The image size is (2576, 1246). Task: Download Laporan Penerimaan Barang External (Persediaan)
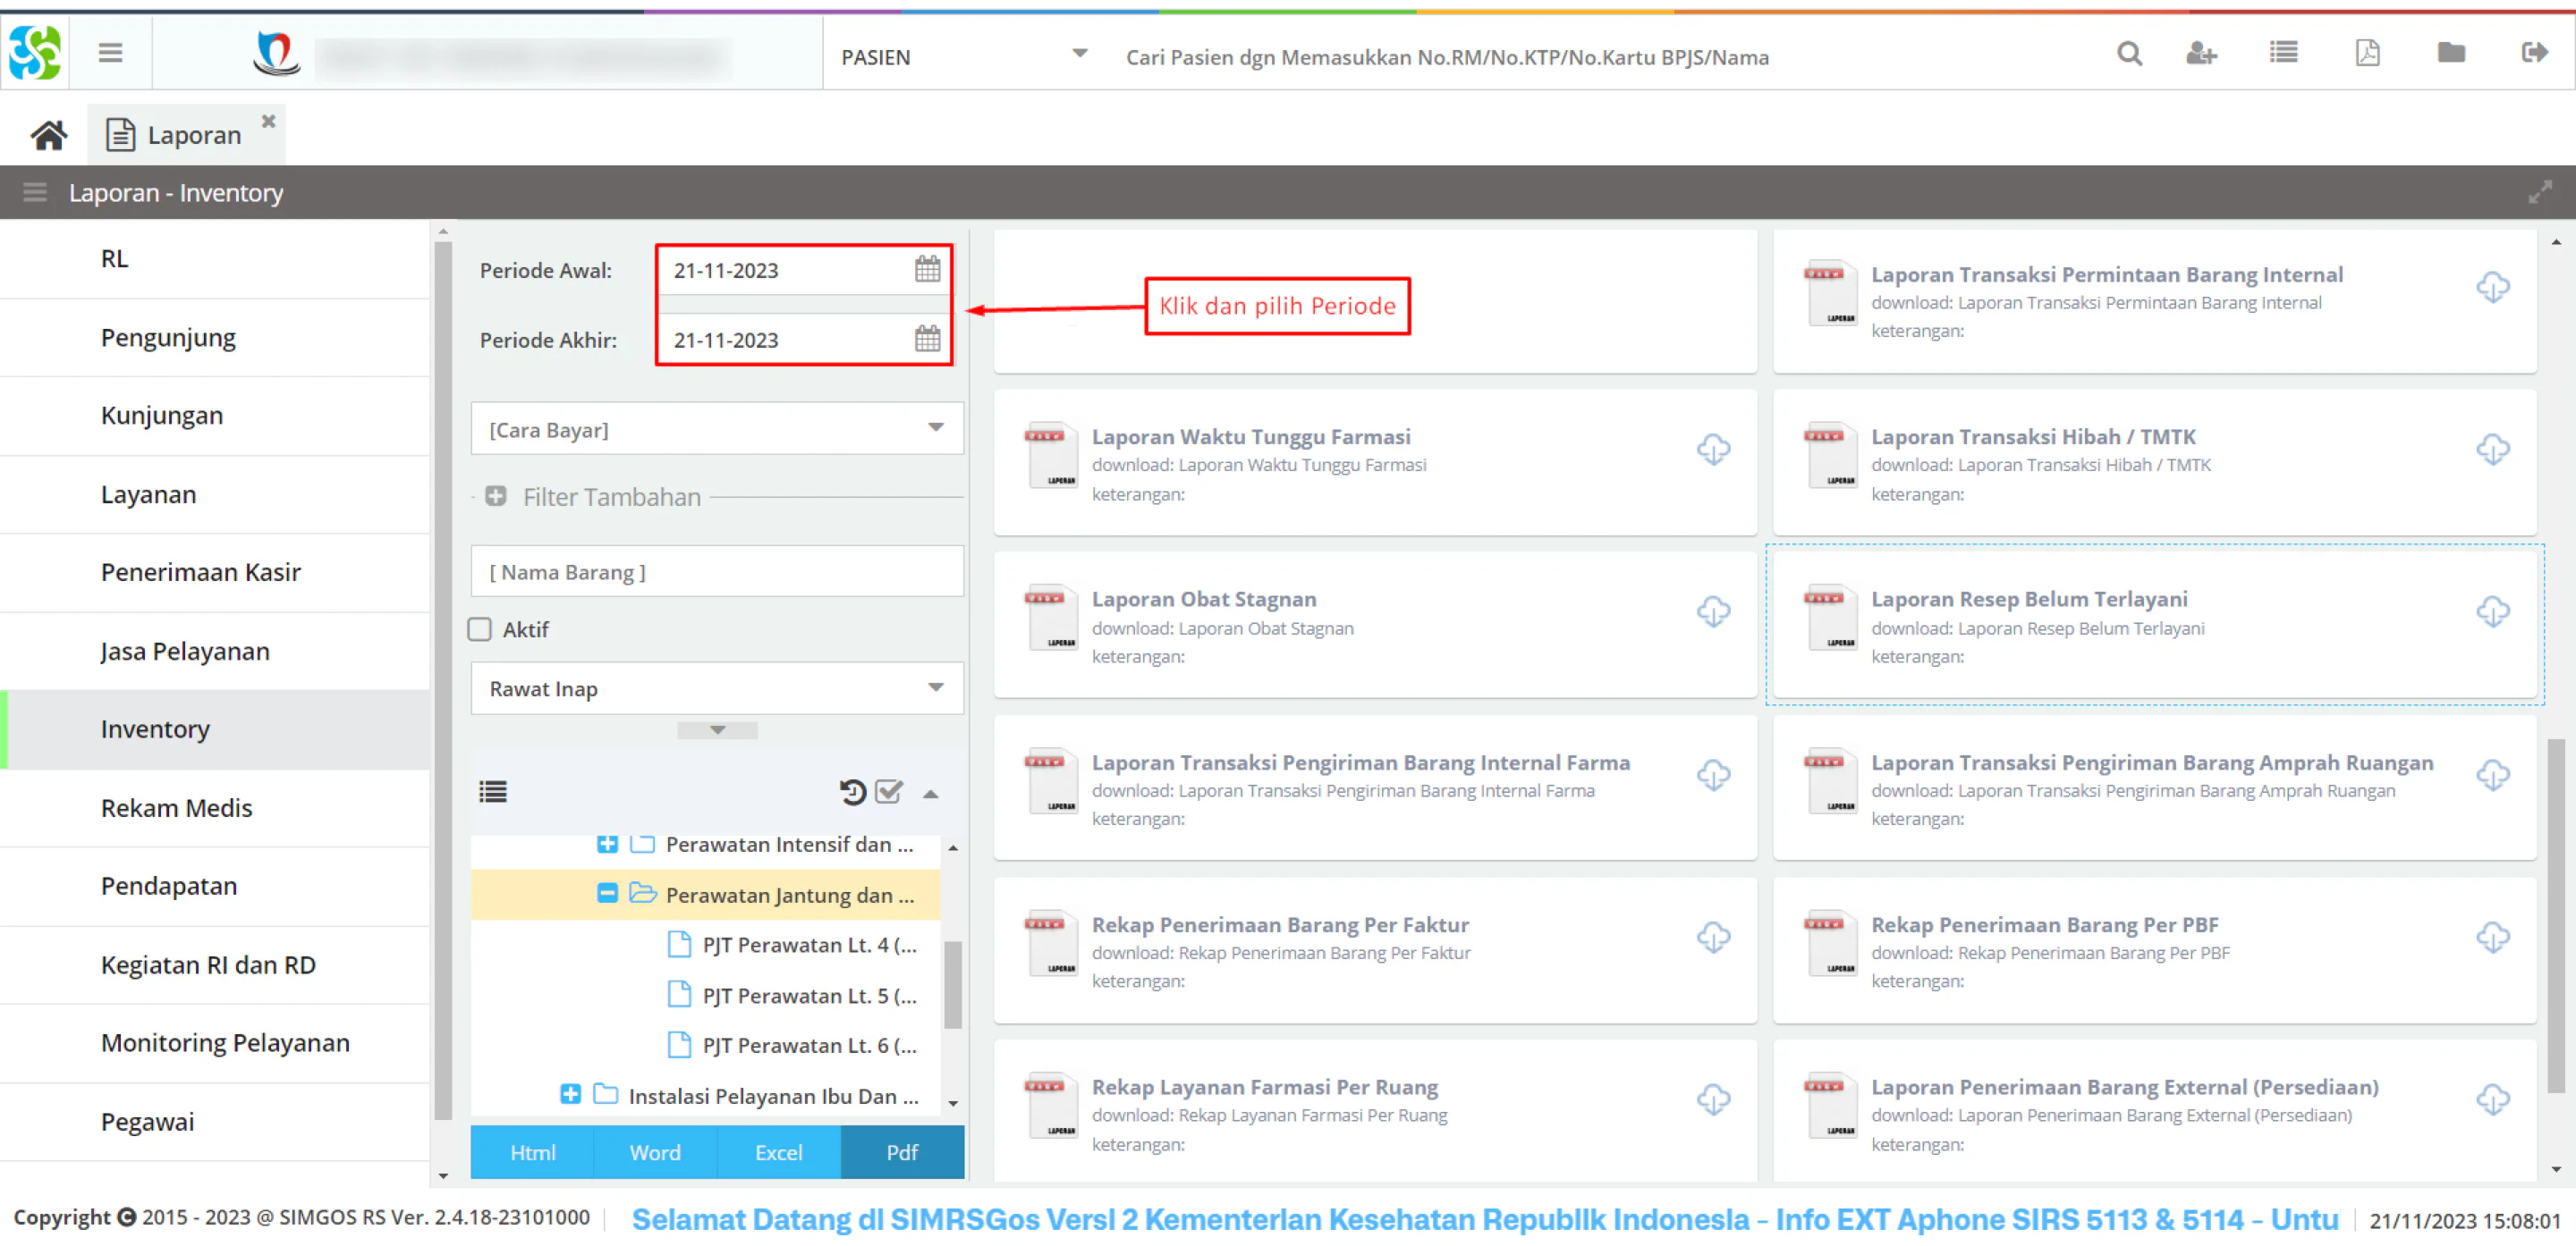[2492, 1100]
